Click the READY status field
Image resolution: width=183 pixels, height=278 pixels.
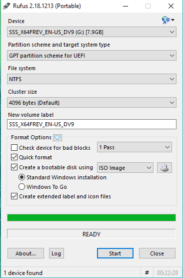coord(91,234)
